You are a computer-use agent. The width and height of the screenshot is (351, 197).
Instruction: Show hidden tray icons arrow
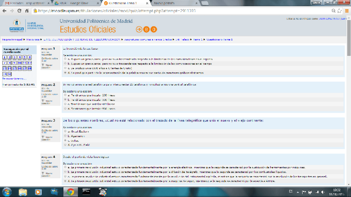[298, 192]
